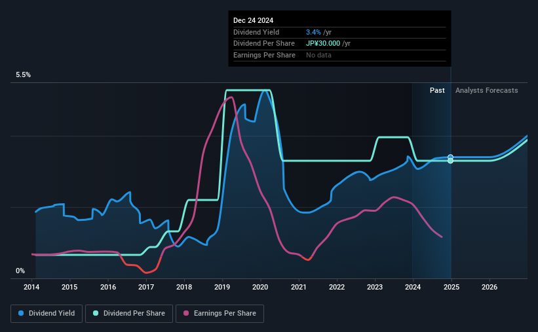This screenshot has width=538, height=332.
Task: Toggle the Dividend Yield legend series
Action: point(47,314)
